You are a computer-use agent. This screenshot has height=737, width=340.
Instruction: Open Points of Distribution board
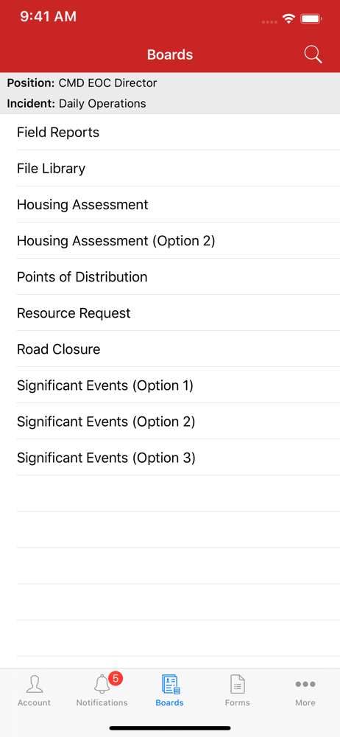[170, 277]
